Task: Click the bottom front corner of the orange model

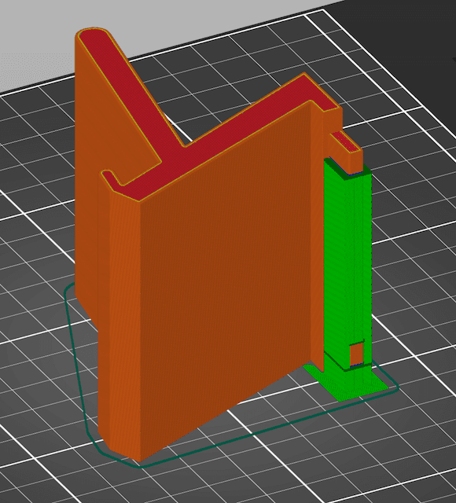Action: pos(139,459)
